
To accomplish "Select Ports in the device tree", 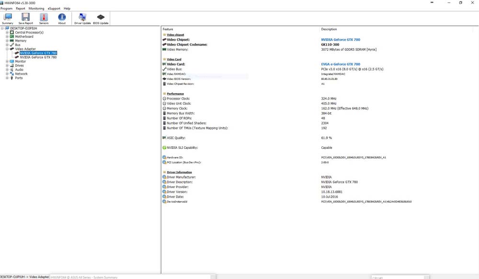I will 19,78.
